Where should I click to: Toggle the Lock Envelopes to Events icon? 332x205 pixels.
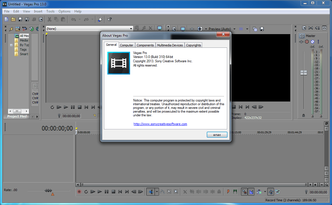pyautogui.click(x=271, y=192)
